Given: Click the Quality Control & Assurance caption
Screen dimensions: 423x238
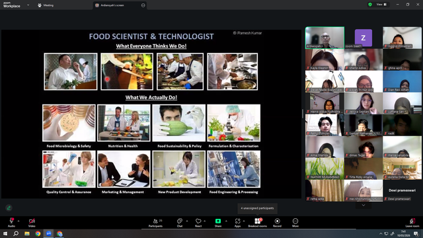Looking at the screenshot, I should click(69, 192).
